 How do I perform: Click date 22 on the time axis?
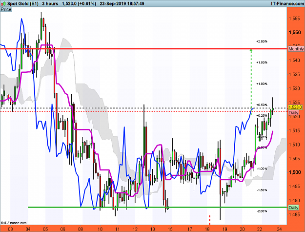pos(260,229)
